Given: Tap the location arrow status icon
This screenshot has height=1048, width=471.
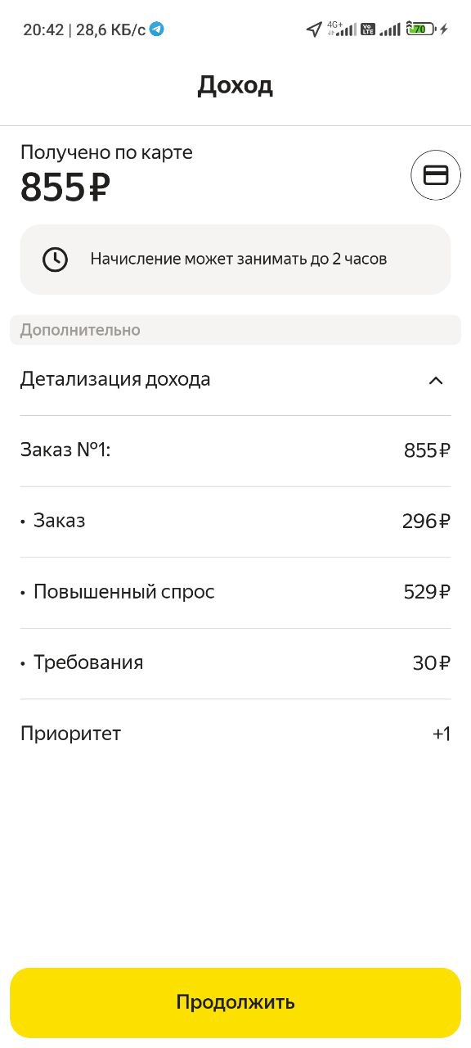Looking at the screenshot, I should pyautogui.click(x=314, y=29).
